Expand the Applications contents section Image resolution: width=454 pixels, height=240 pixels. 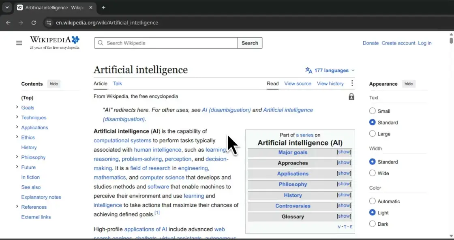17,127
